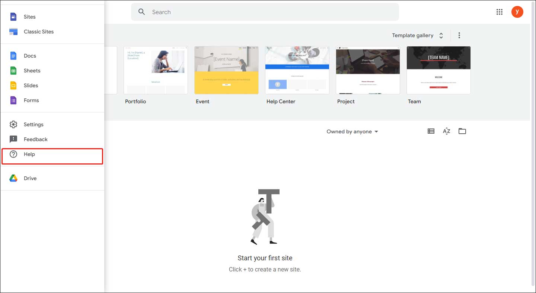Image resolution: width=536 pixels, height=293 pixels.
Task: Open Classic Sites from the sidebar
Action: pyautogui.click(x=39, y=32)
